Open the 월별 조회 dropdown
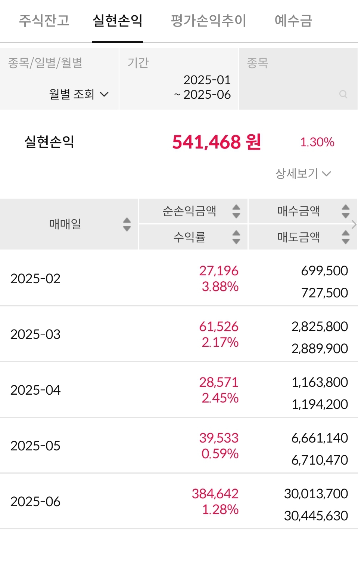The width and height of the screenshot is (358, 563). 79,94
